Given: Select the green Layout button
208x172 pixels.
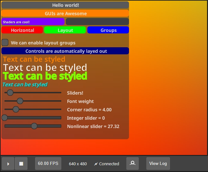Looking at the screenshot, I should (65, 30).
